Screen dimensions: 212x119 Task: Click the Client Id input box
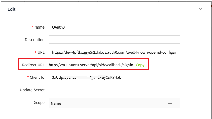click(x=114, y=77)
